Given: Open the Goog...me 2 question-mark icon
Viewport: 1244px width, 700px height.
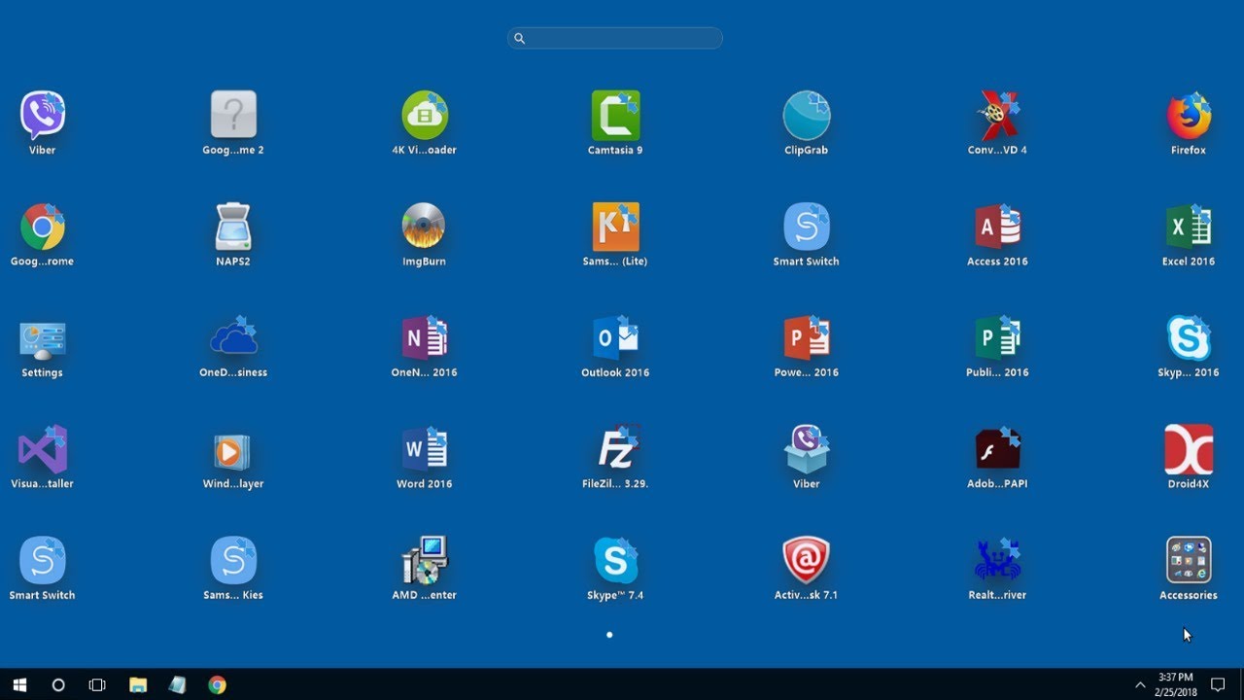Looking at the screenshot, I should click(233, 115).
